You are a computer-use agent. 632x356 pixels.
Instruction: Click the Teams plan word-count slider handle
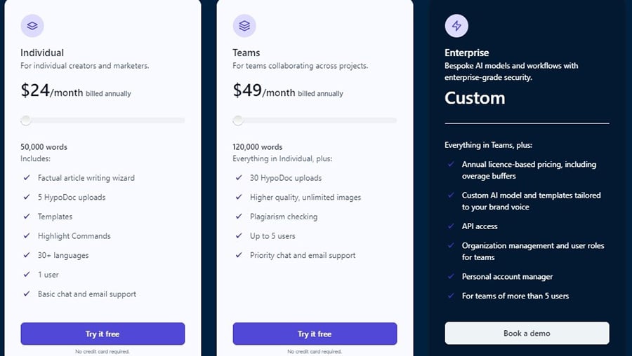click(x=238, y=121)
